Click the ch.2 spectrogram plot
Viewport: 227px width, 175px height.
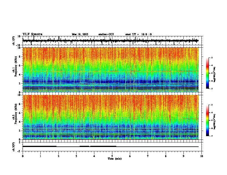(x=111, y=117)
